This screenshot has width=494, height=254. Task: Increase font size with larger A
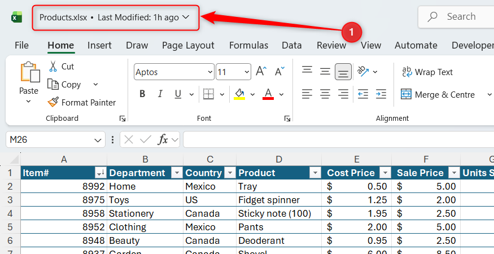261,72
